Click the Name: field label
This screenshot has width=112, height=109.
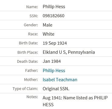click(32, 7)
